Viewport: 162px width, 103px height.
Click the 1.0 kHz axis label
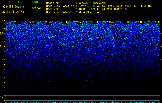2,46
